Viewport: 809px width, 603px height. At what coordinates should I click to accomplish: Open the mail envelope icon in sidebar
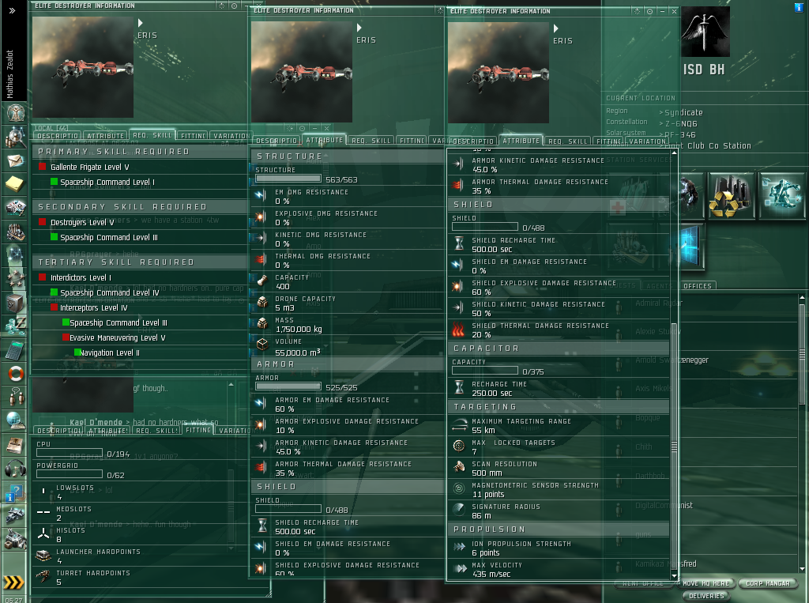[15, 160]
